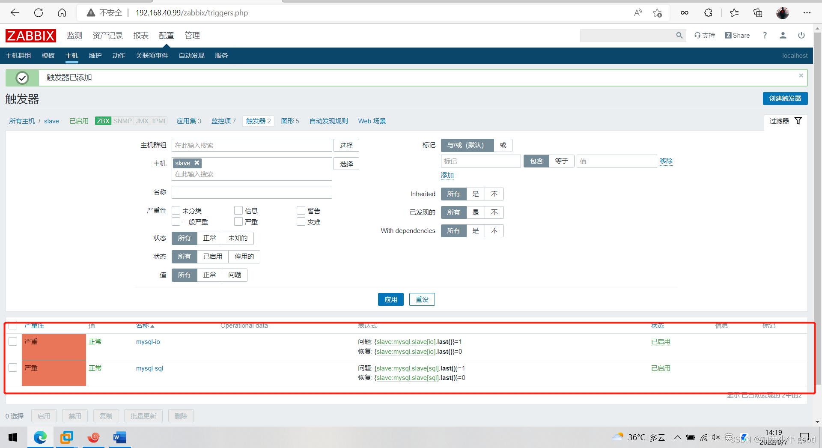
Task: Go to browser home icon
Action: tap(62, 13)
